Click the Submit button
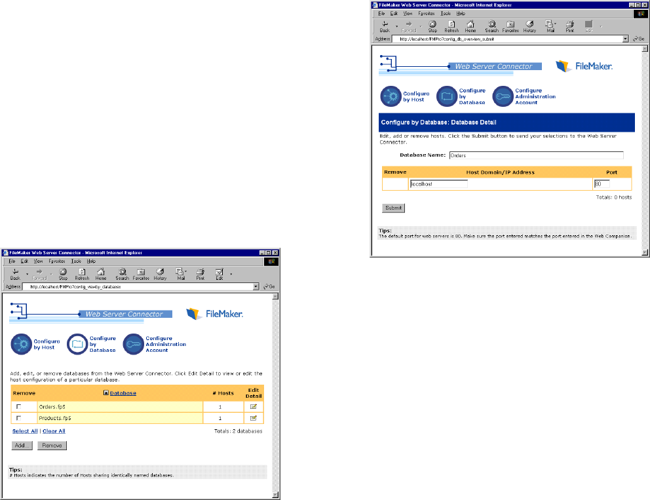The width and height of the screenshot is (650, 500). tap(393, 208)
